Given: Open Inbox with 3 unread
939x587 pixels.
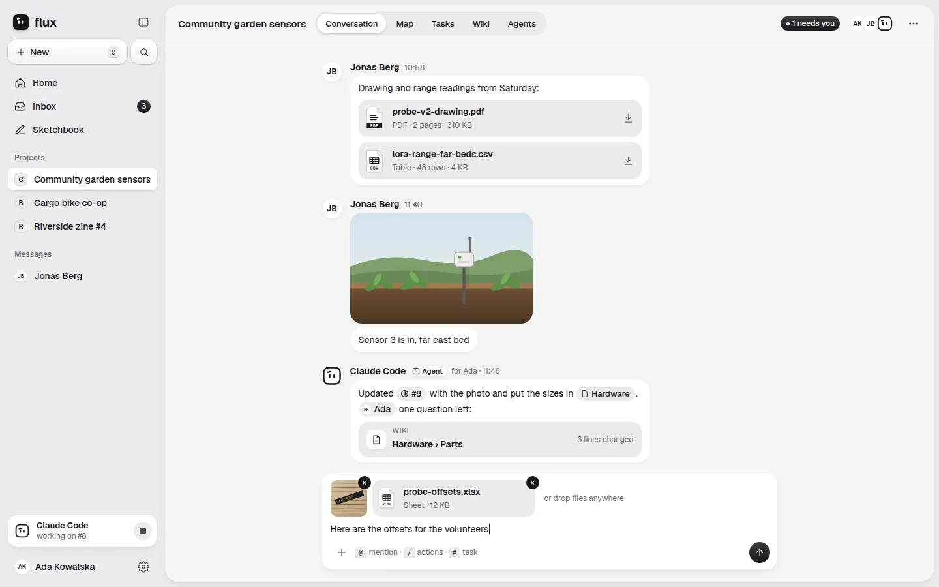Looking at the screenshot, I should [x=82, y=106].
